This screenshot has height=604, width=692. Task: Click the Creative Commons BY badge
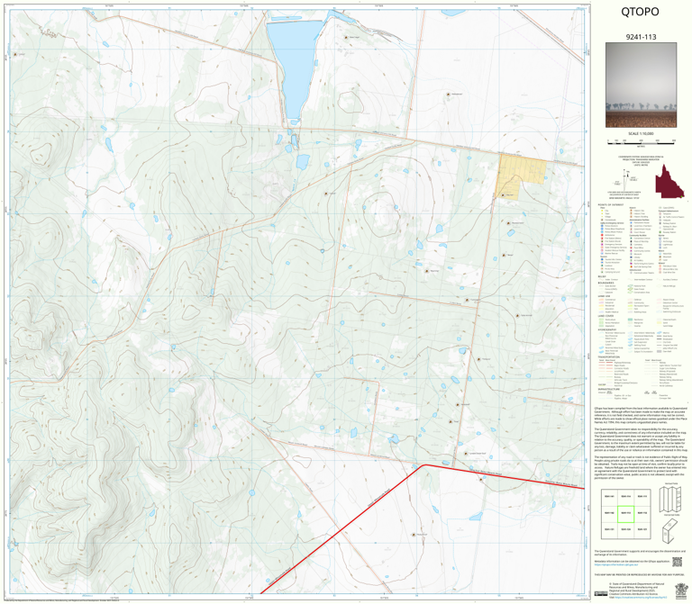(601, 593)
